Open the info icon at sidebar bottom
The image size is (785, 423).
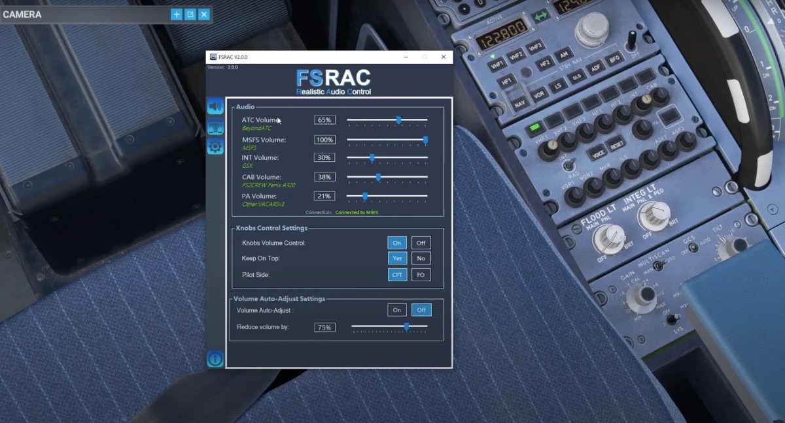click(215, 359)
